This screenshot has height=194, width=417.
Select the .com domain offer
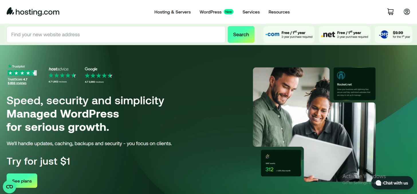(289, 34)
